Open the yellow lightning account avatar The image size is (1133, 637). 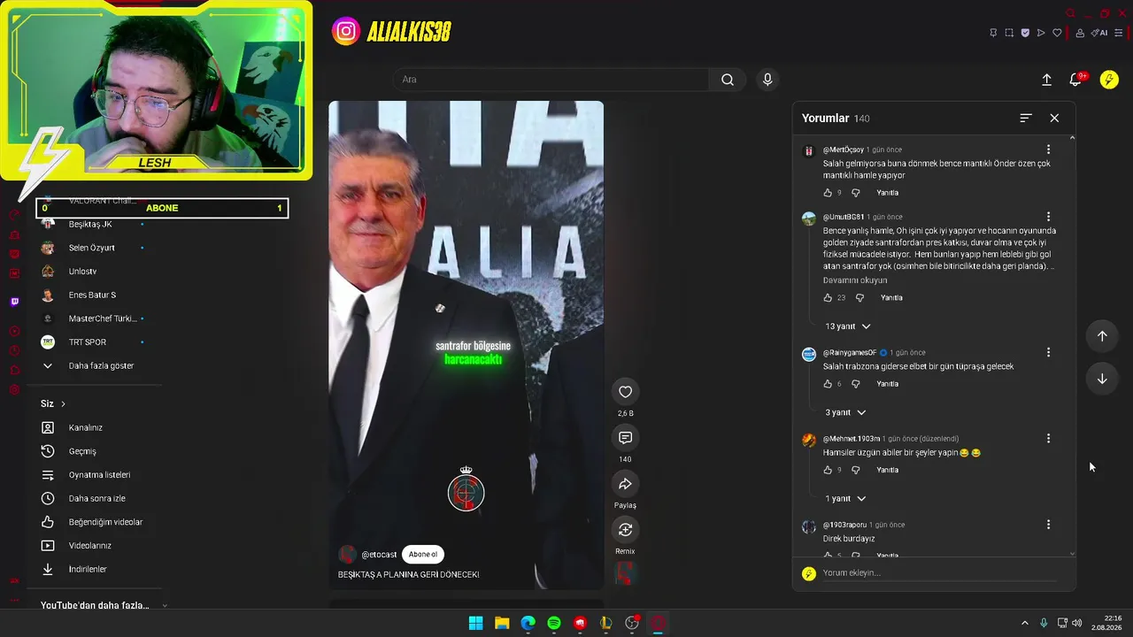[x=1109, y=80]
